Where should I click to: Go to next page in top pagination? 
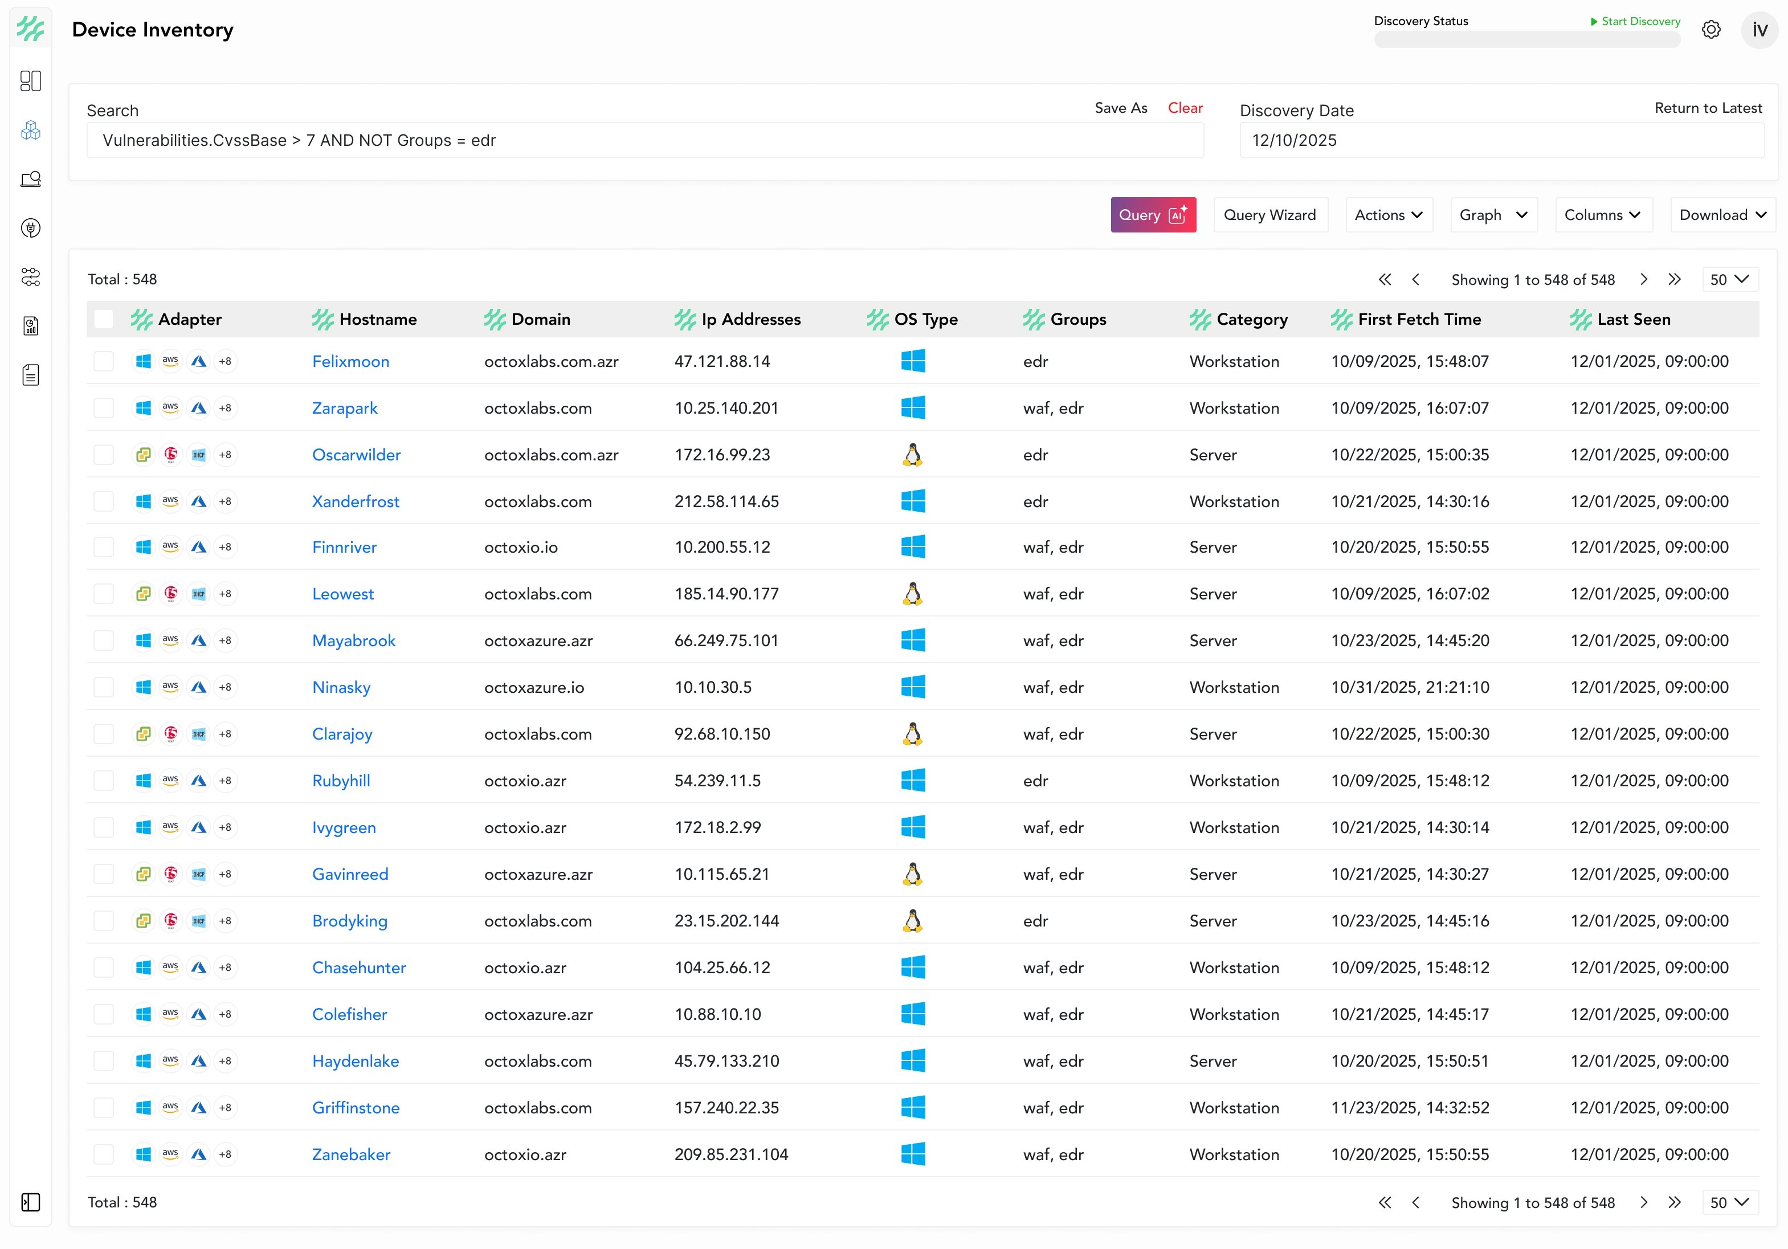coord(1643,280)
